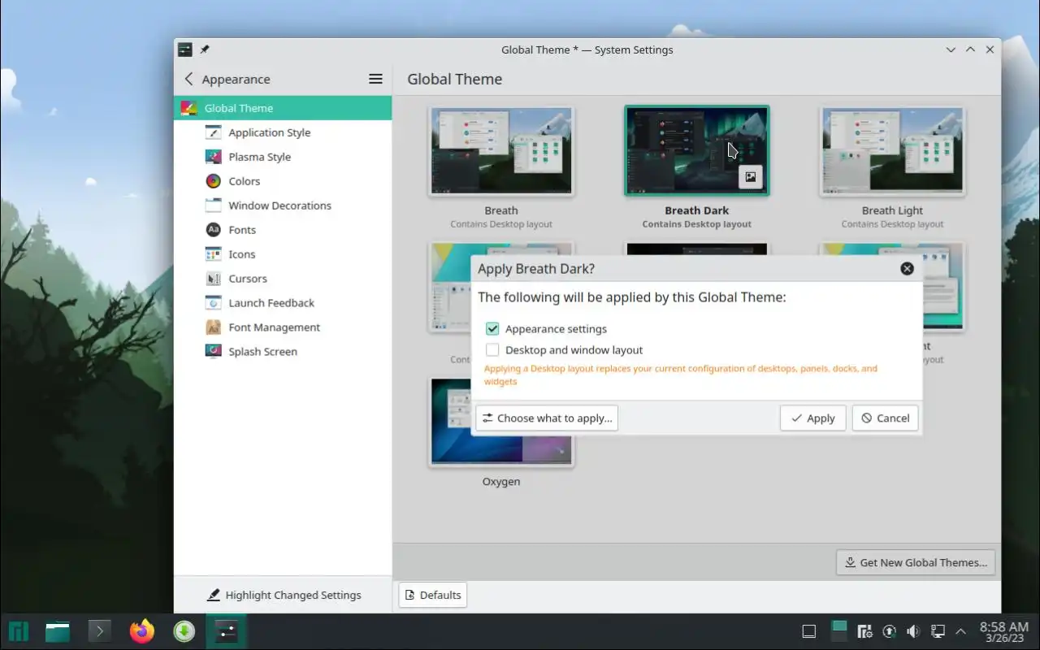Apply the Breath Dark theme
Image resolution: width=1040 pixels, height=650 pixels.
pyautogui.click(x=813, y=418)
